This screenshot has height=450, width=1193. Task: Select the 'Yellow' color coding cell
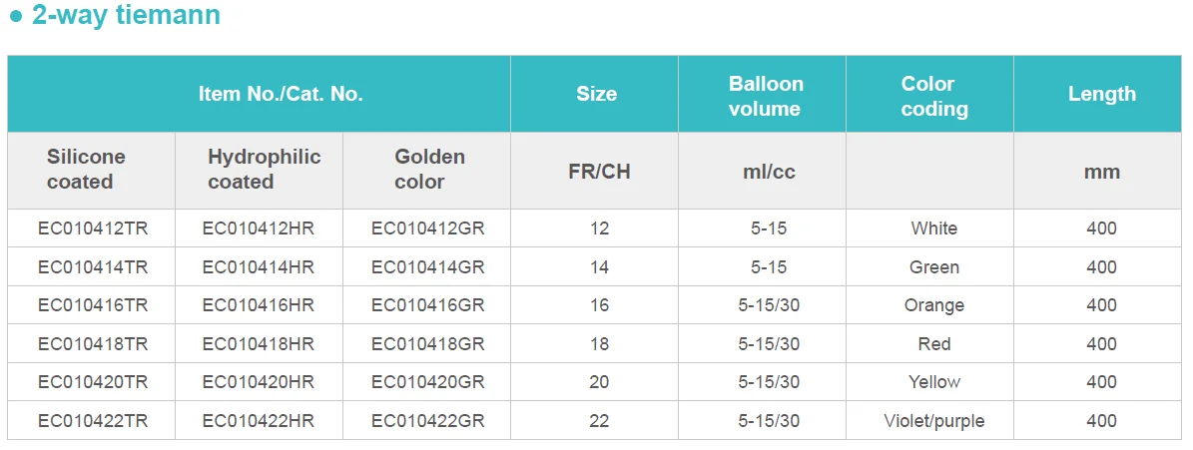(x=933, y=382)
